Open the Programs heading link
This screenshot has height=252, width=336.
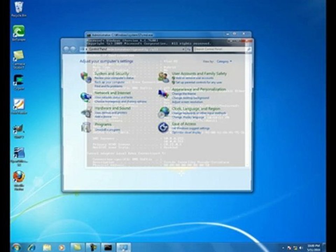(103, 125)
